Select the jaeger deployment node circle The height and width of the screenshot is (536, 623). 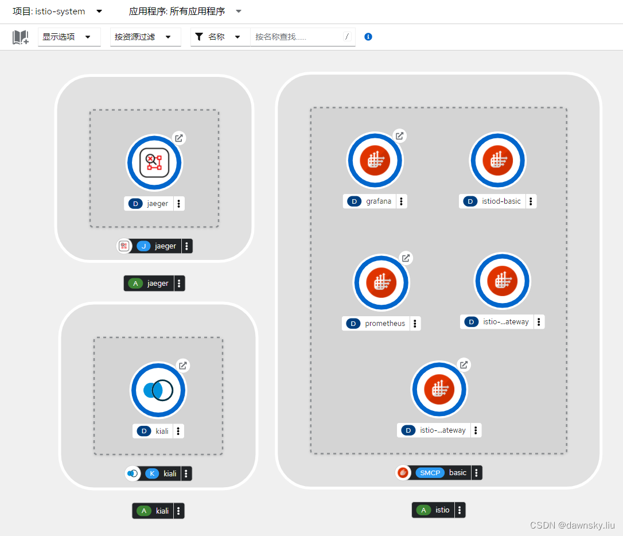tap(154, 163)
